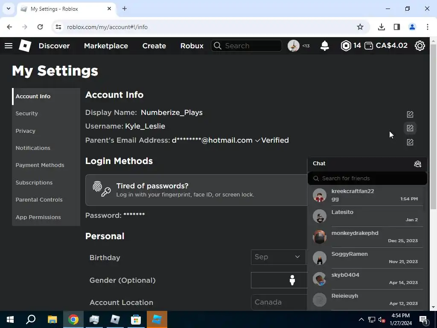Select the Account Info settings tab
Viewport: 437px width, 328px height.
coord(46,97)
